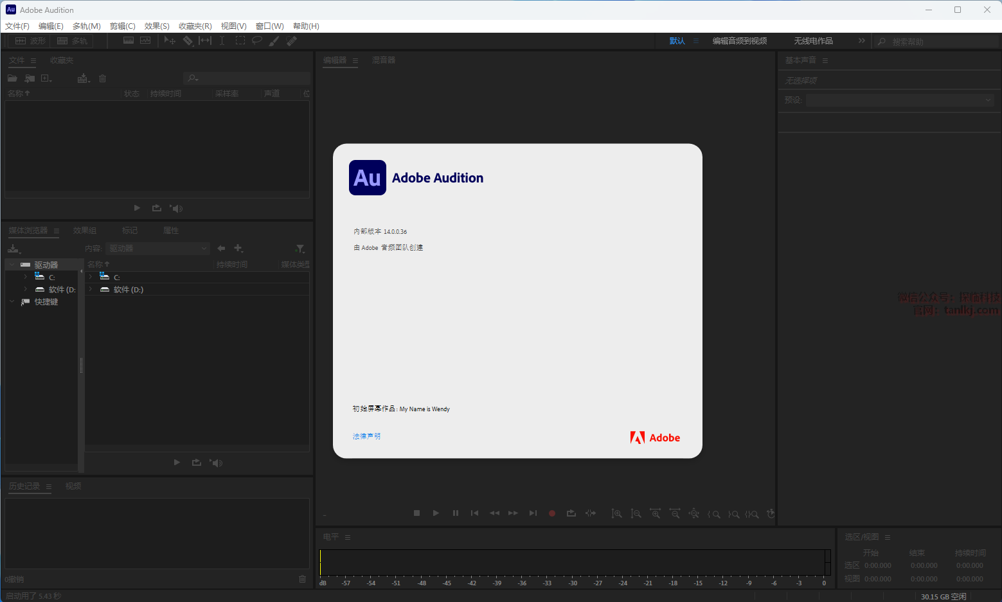Toggle the spectral frequency display button

click(129, 40)
